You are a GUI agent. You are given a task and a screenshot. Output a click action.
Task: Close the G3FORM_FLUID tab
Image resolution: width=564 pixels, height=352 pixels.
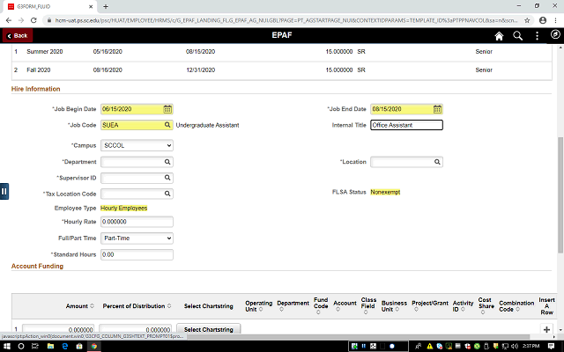point(91,6)
